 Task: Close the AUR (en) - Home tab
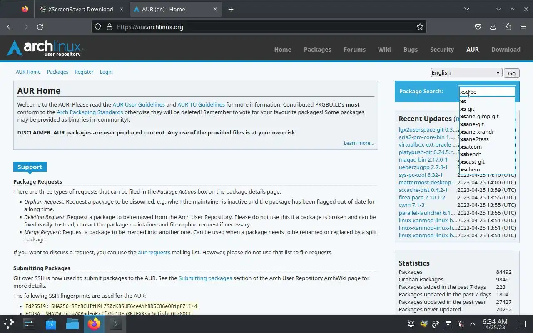pyautogui.click(x=216, y=9)
